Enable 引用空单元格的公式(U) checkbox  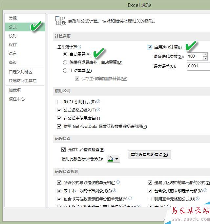coord(150,199)
